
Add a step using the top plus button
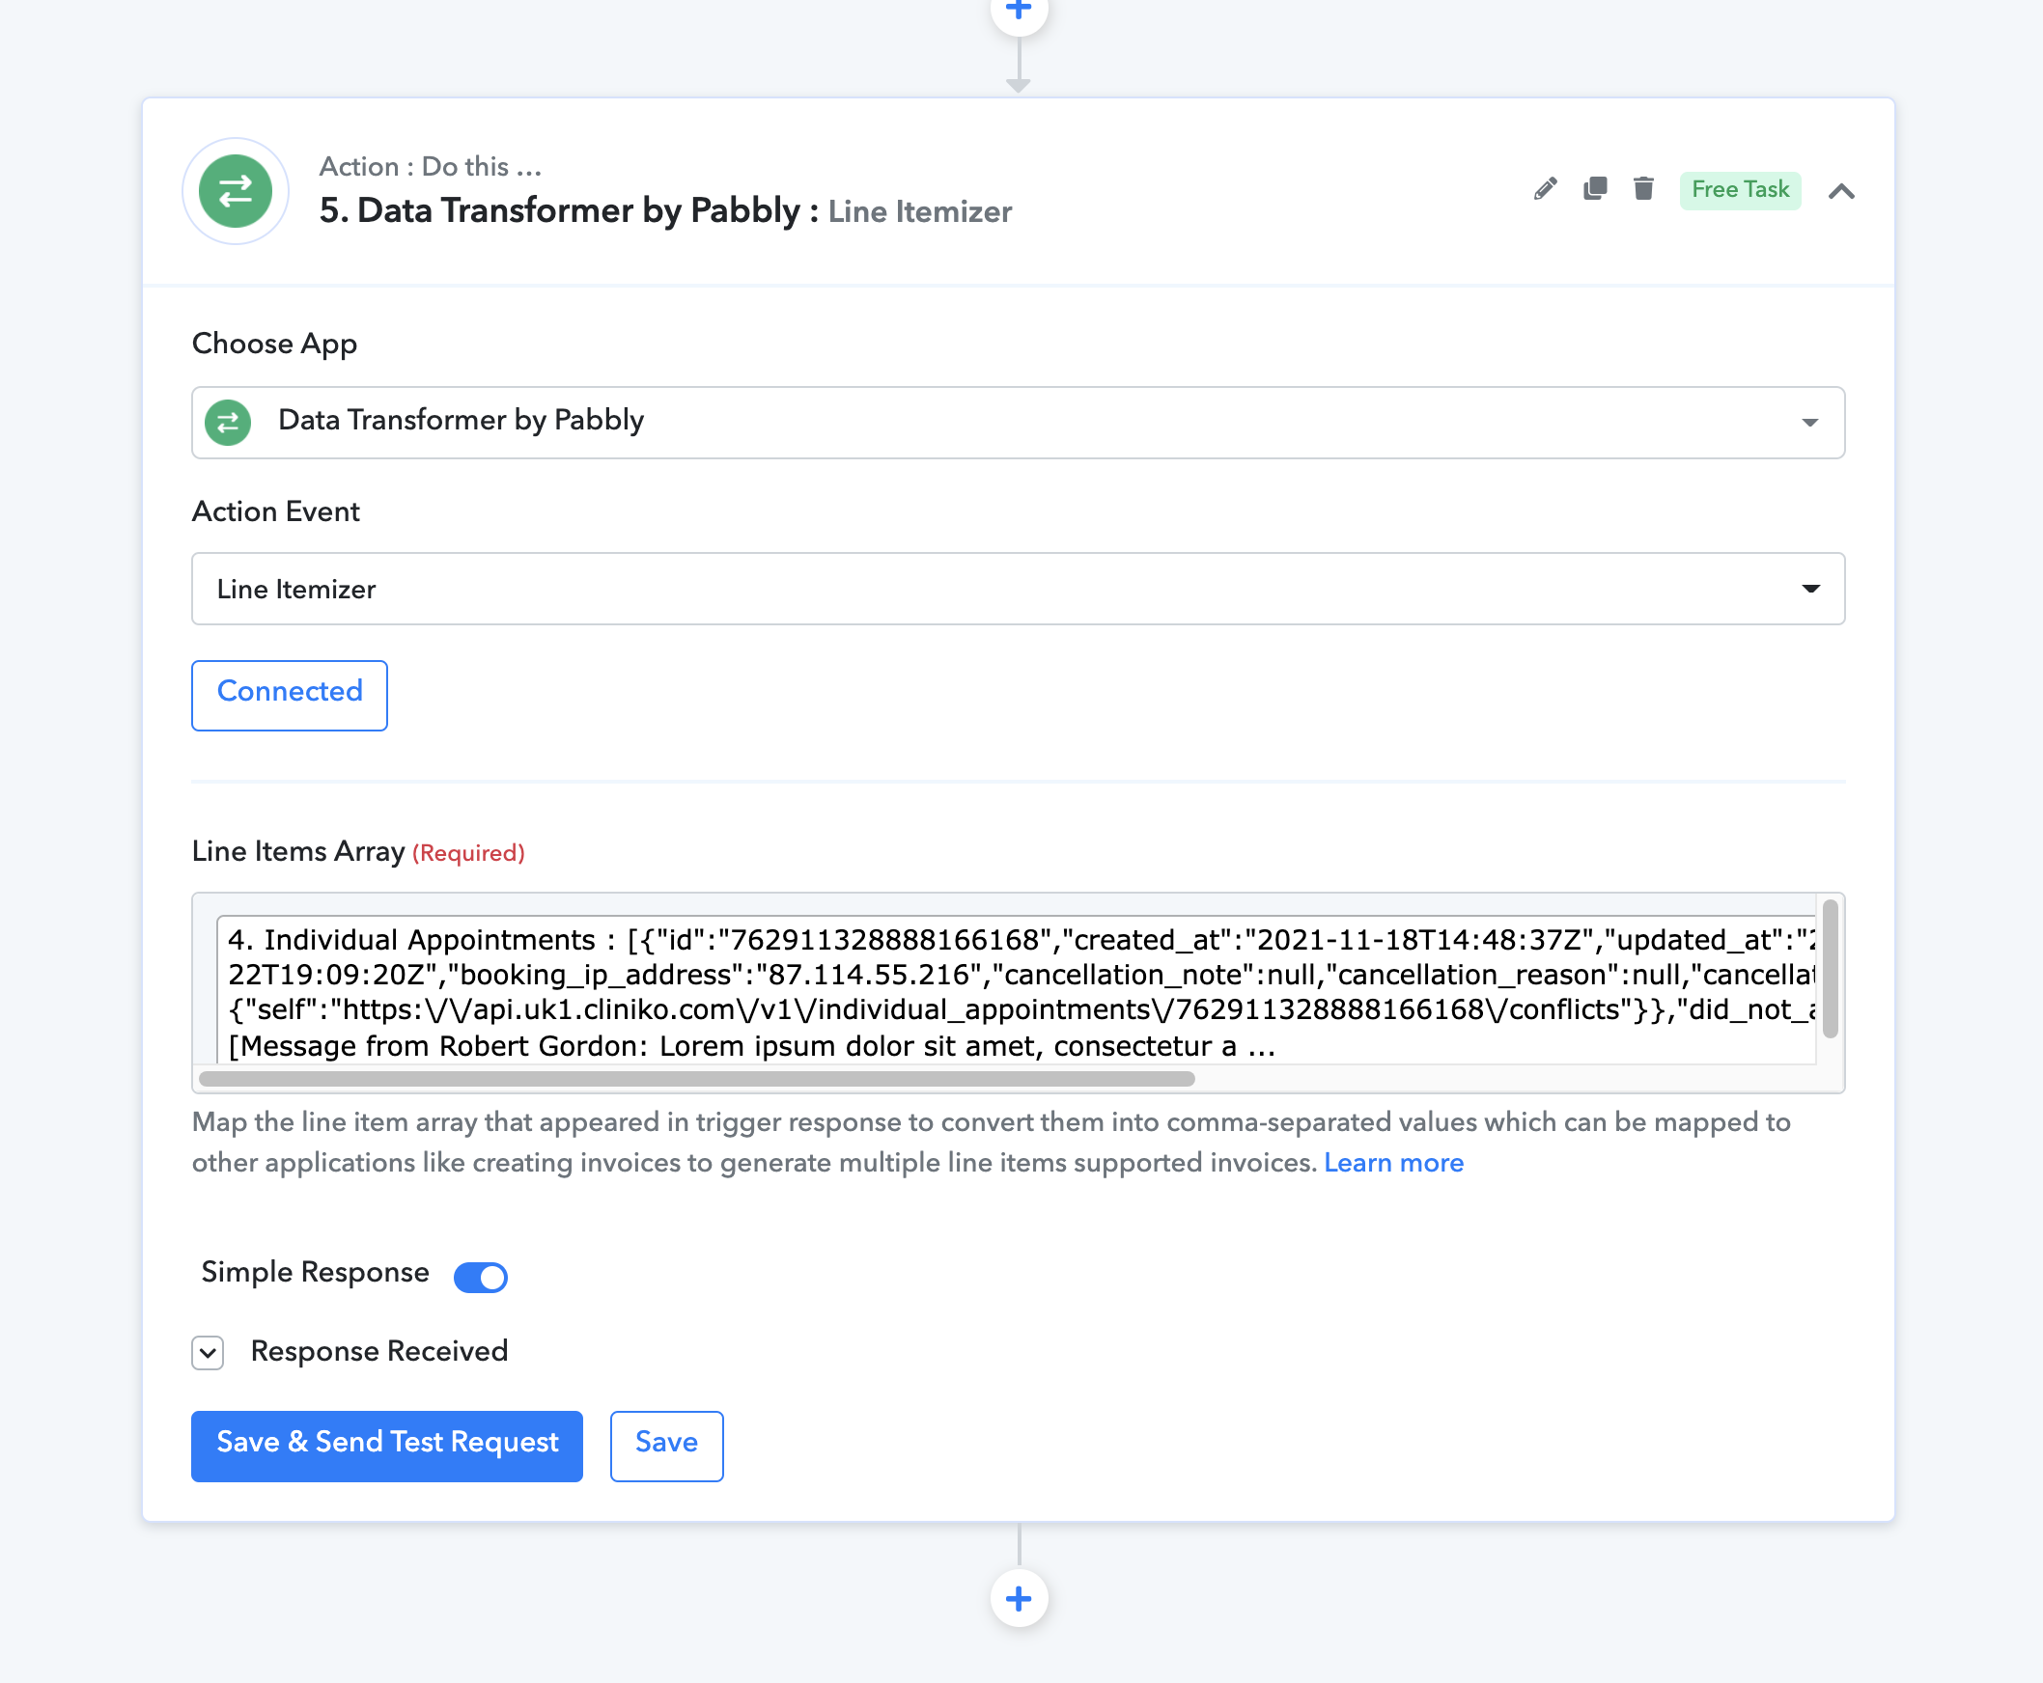tap(1019, 12)
